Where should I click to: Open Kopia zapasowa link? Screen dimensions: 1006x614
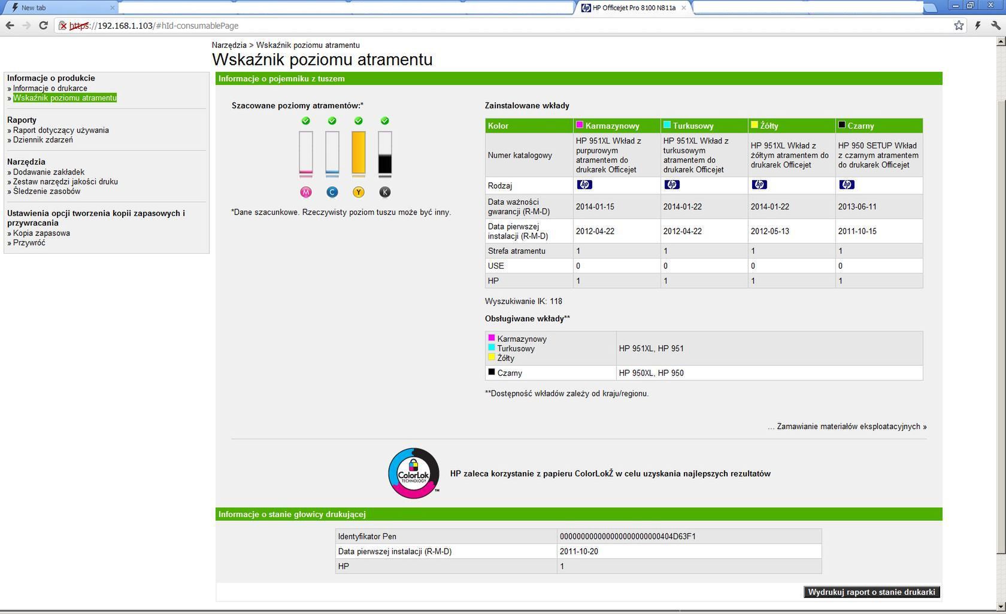pos(41,233)
